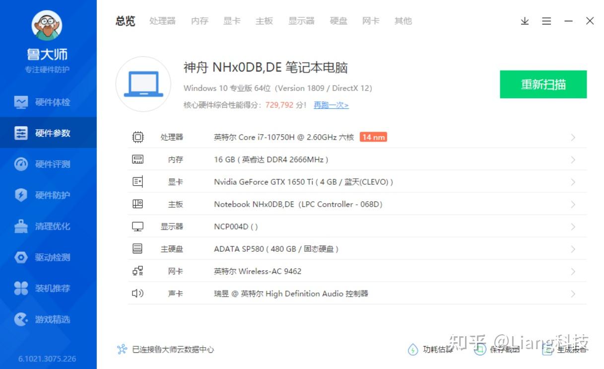The image size is (604, 369).
Task: Click the graphics card icon
Action: pyautogui.click(x=137, y=182)
